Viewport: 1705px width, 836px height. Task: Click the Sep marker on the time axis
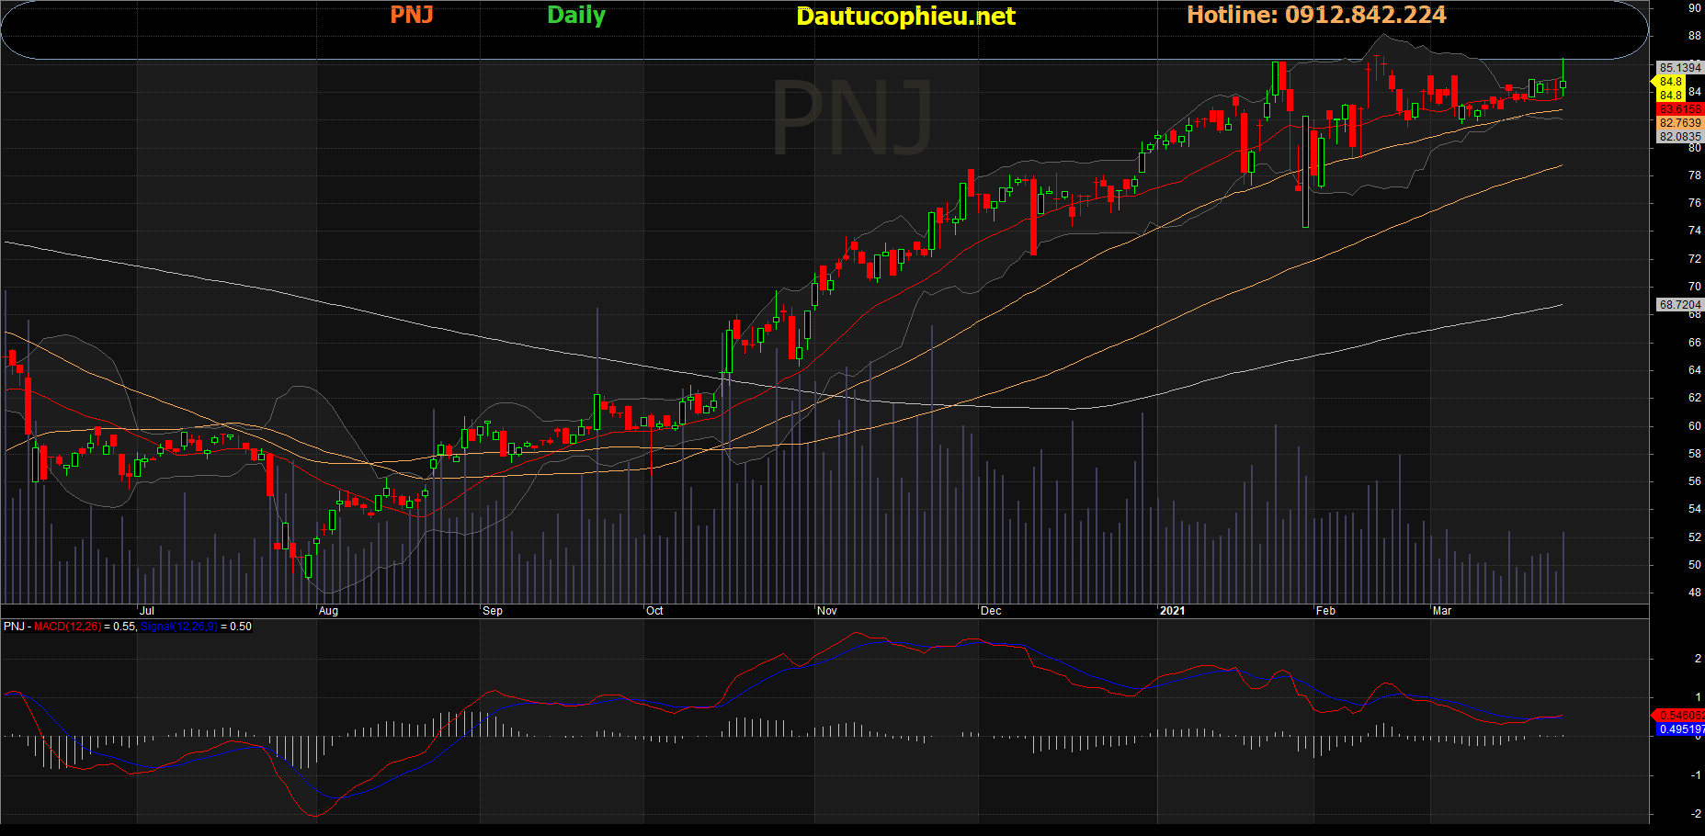(492, 611)
